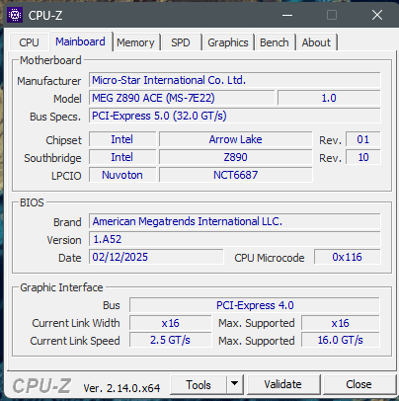Screen dimensions: 399x401
Task: Expand the Tools dropdown arrow
Action: click(x=235, y=384)
